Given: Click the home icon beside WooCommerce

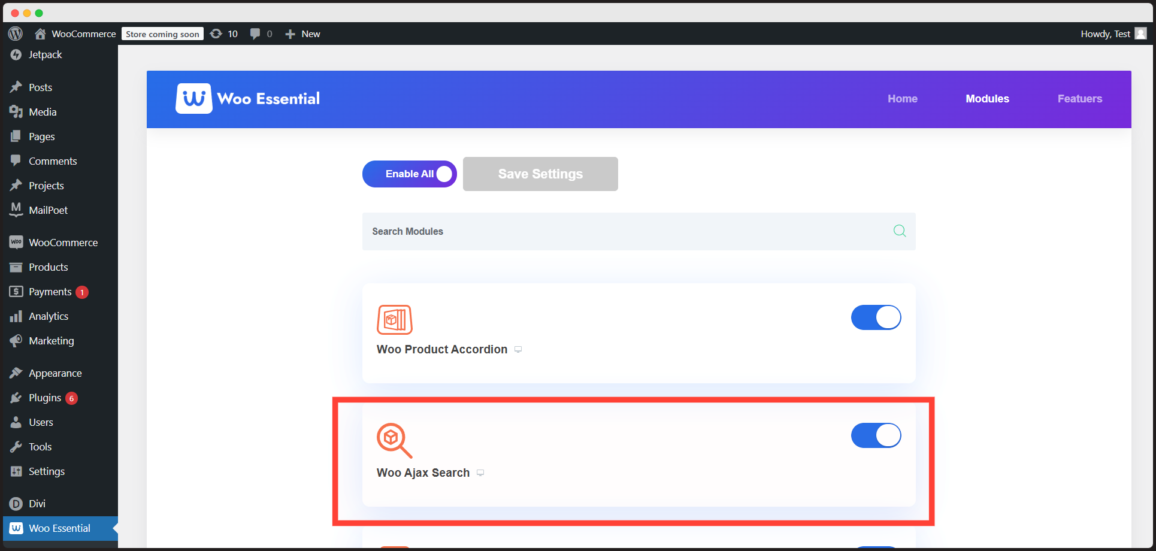Looking at the screenshot, I should click(40, 34).
